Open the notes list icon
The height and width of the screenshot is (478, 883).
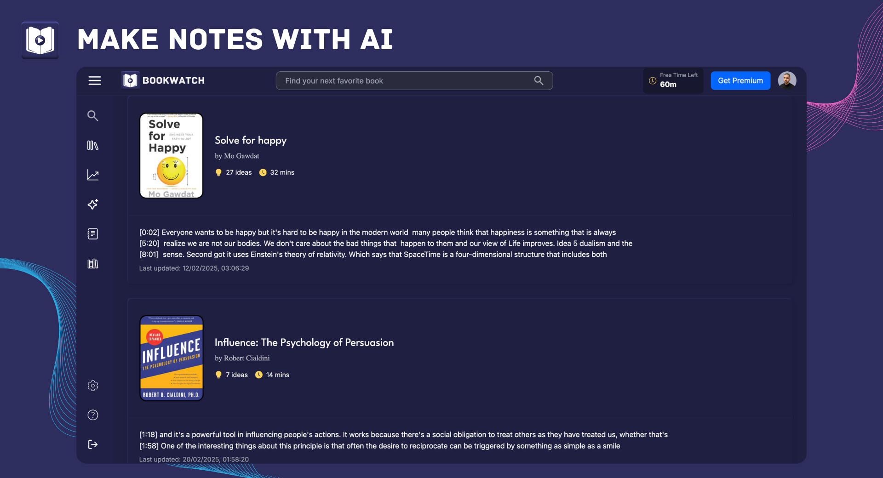(x=93, y=234)
